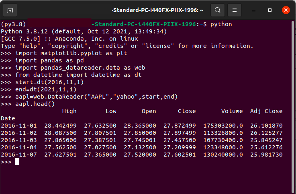Viewport: 296px width, 194px height.
Task: Click the value 130240000.0 in Volume
Action: [223, 155]
